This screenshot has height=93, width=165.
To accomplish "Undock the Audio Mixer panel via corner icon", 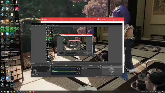I will pyautogui.click(x=81, y=66).
